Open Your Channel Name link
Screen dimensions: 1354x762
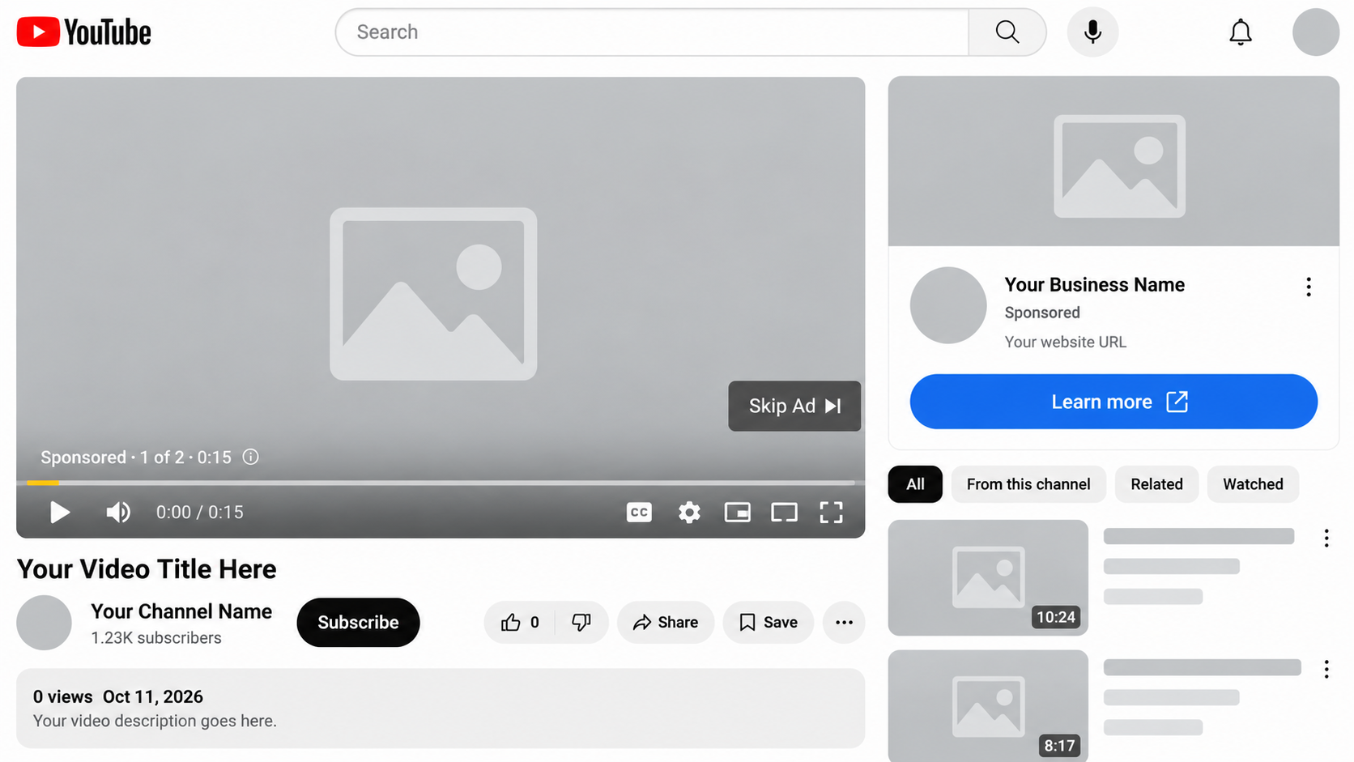(x=181, y=611)
